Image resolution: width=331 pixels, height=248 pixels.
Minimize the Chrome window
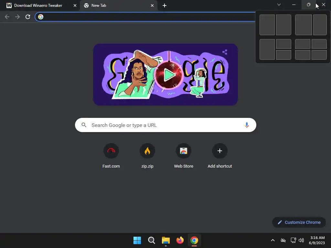pyautogui.click(x=294, y=5)
